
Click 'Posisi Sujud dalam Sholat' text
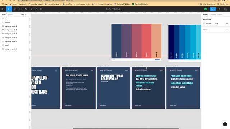(181, 76)
